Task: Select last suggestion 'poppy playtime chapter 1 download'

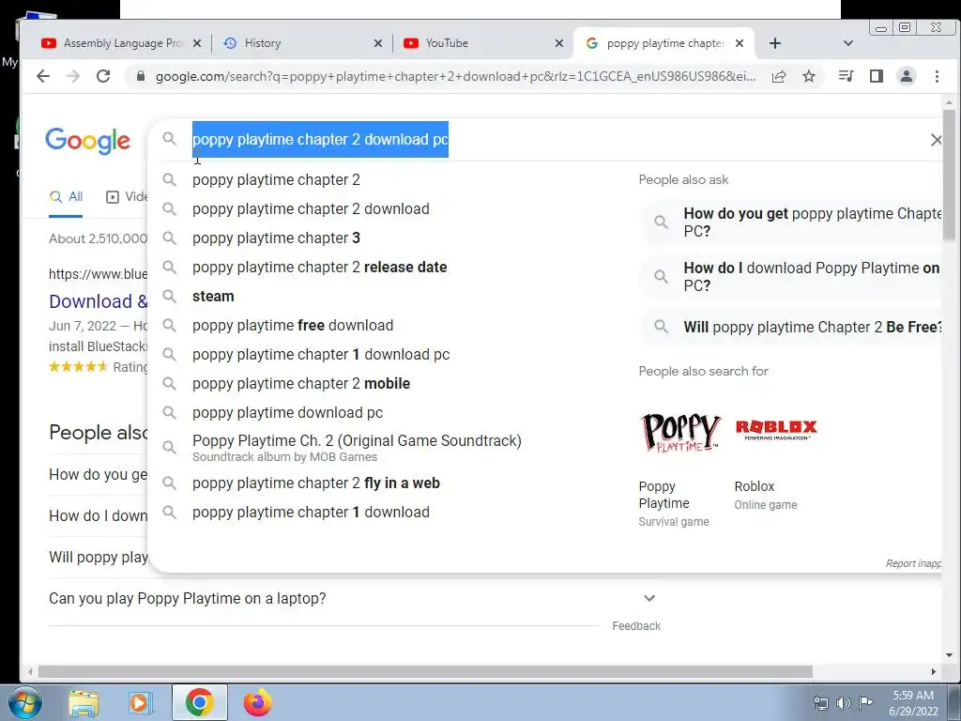Action: [x=311, y=513]
